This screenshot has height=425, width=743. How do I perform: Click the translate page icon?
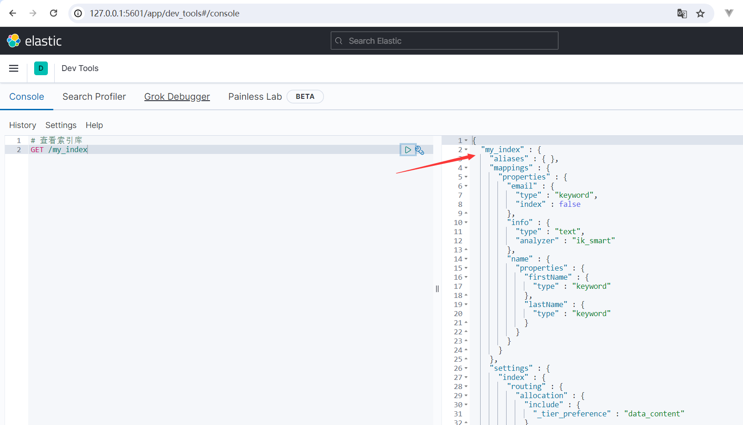pos(682,13)
